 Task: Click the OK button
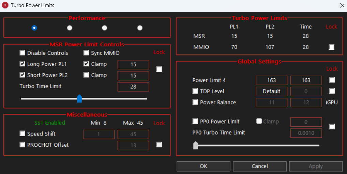203,166
